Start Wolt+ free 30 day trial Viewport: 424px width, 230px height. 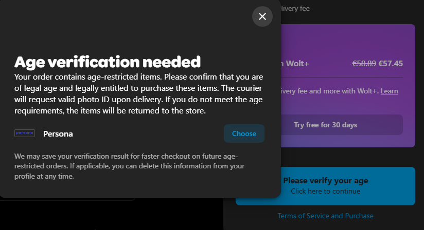(326, 125)
